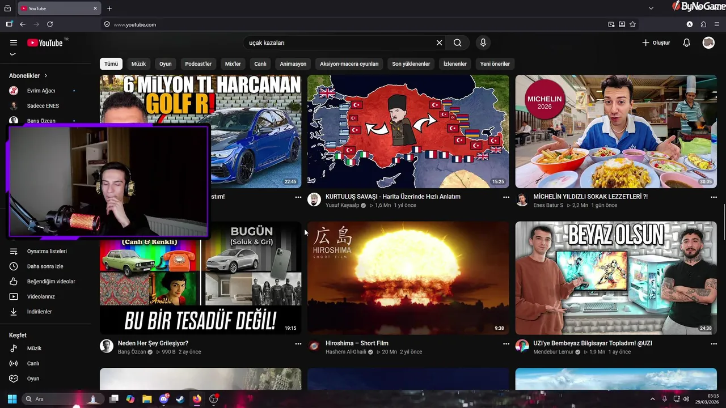
Task: Open a new browser tab with plus
Action: [x=109, y=8]
